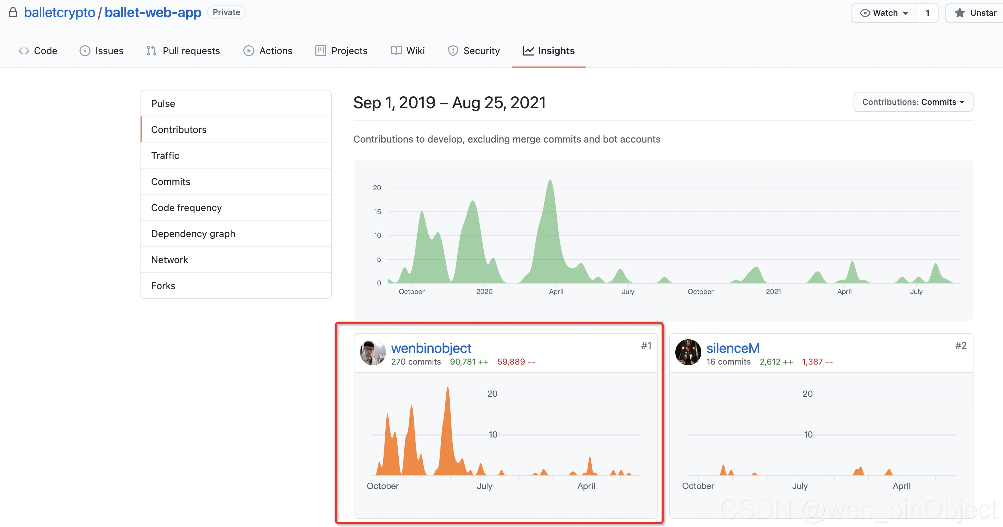Open the balletcrypto organization link
Image resolution: width=1003 pixels, height=527 pixels.
point(60,12)
